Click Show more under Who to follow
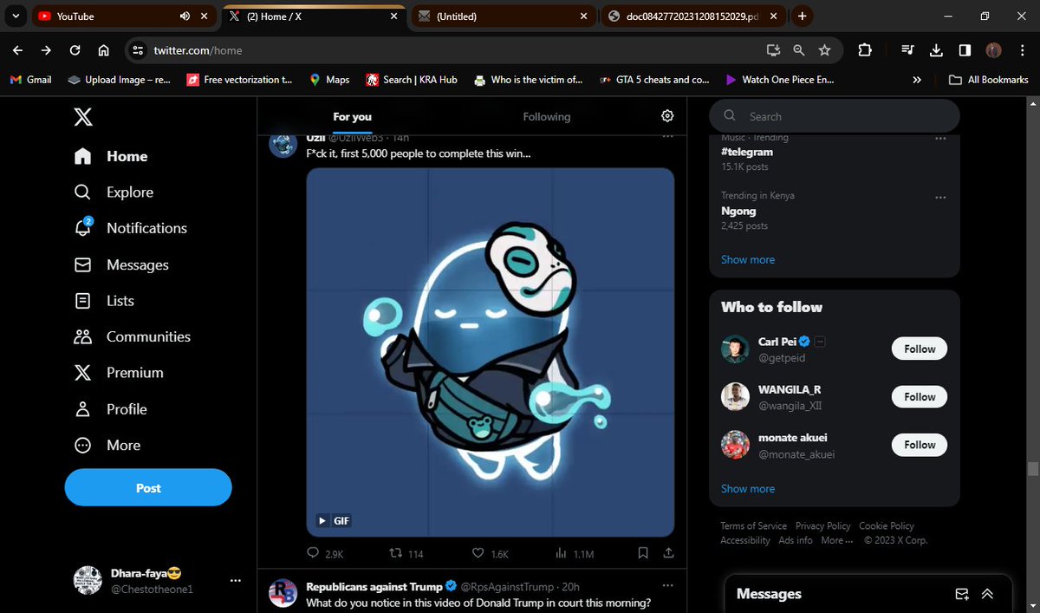 point(748,488)
